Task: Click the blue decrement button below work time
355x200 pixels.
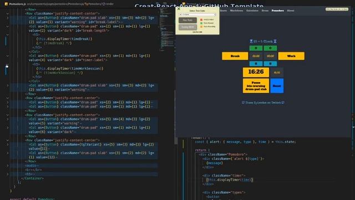Action: pos(270,64)
